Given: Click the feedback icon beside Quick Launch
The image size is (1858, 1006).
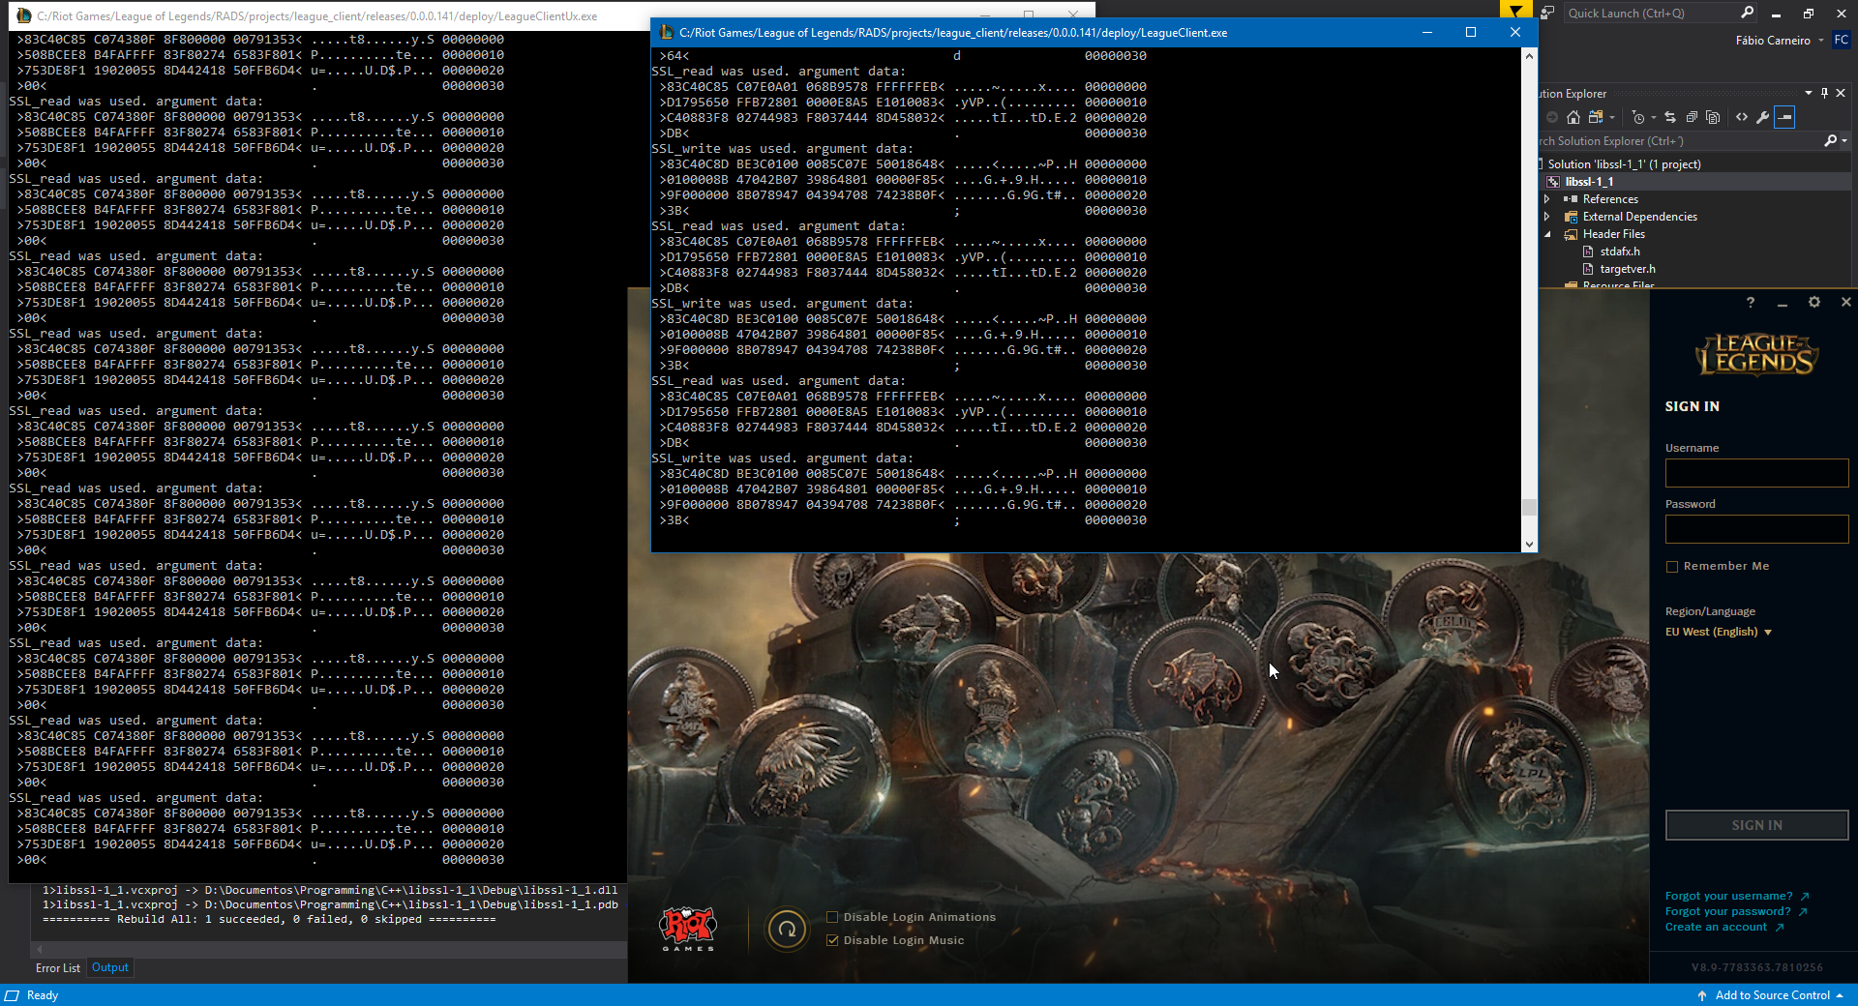Looking at the screenshot, I should [1547, 13].
